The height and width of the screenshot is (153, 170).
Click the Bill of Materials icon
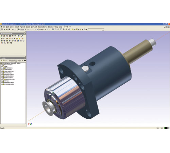[11, 43]
